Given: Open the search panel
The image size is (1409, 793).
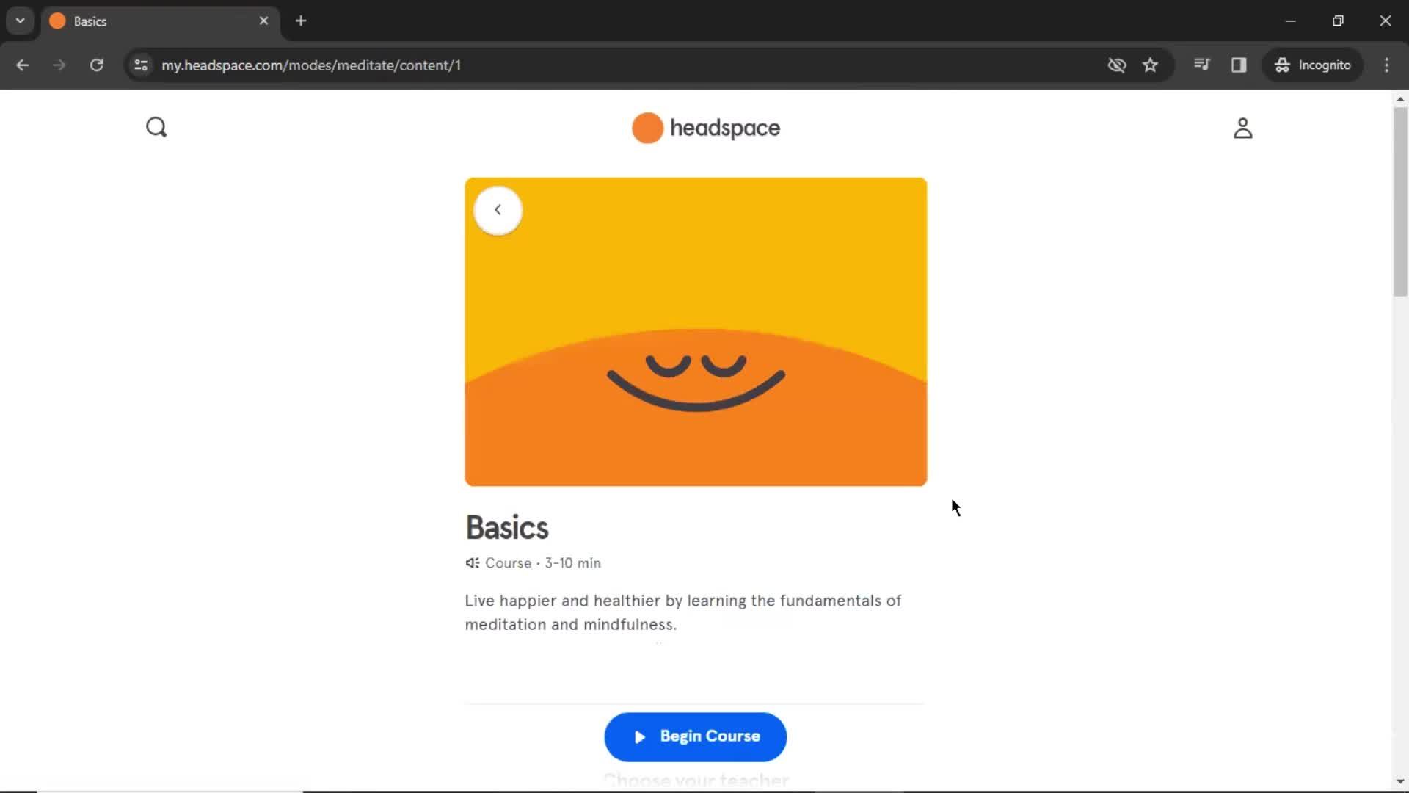Looking at the screenshot, I should click(x=156, y=127).
